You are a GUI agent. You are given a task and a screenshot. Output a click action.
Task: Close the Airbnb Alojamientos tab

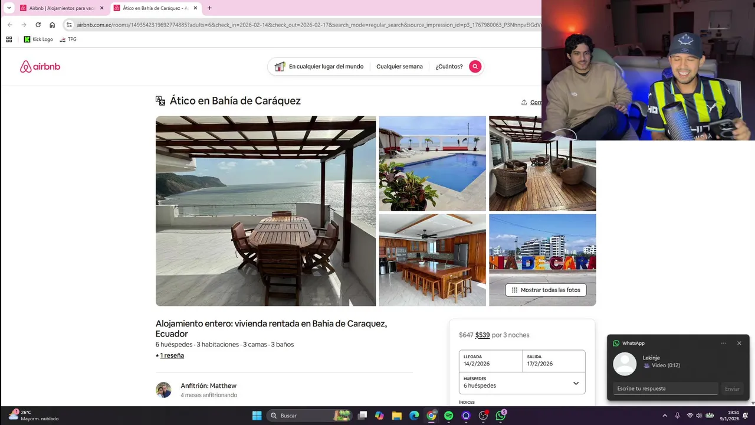[x=101, y=8]
